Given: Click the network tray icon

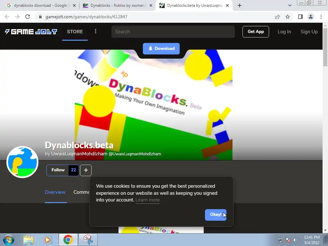Looking at the screenshot, I should pos(280,240).
